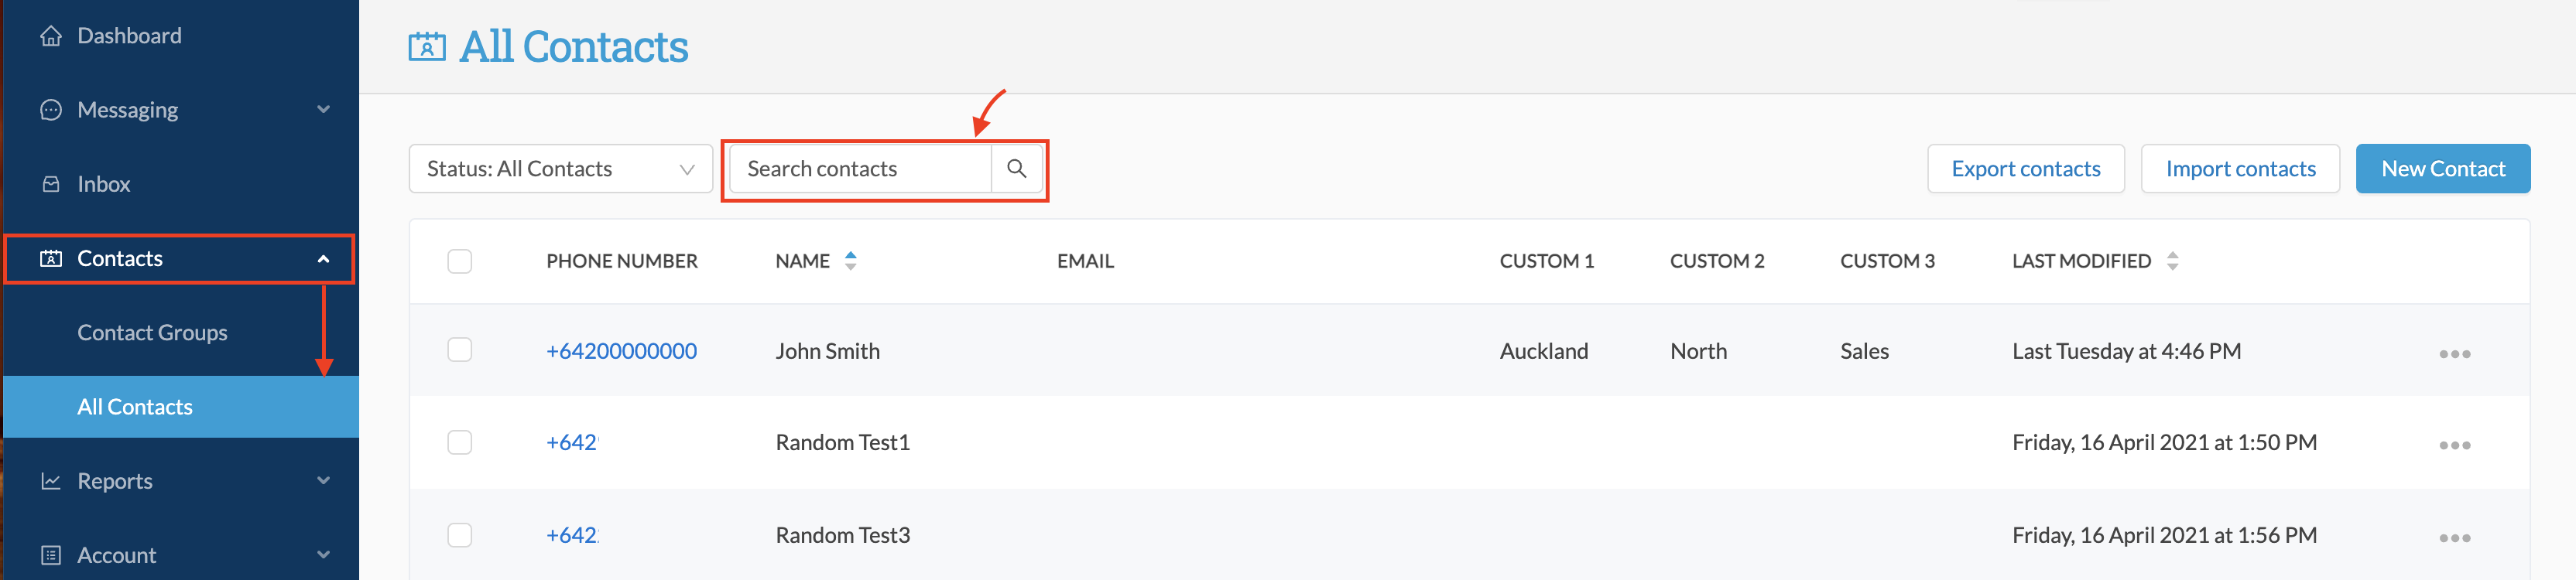Open John Smith row options menu
This screenshot has height=580, width=2576.
pos(2453,353)
